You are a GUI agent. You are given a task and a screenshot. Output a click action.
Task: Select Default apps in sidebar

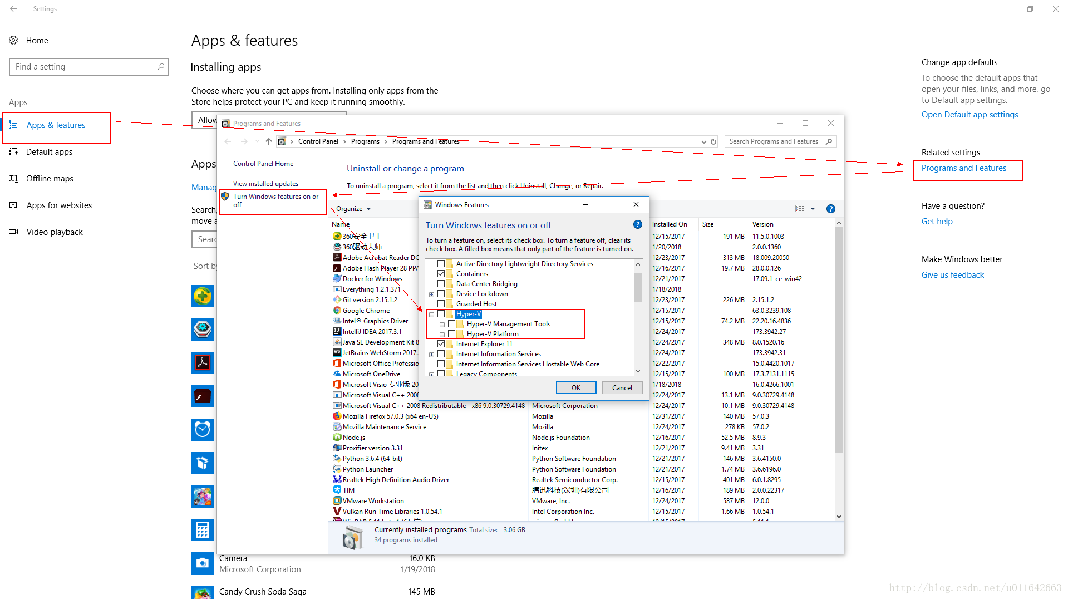49,152
